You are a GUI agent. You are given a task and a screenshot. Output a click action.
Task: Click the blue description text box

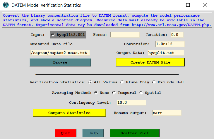coord(107,20)
